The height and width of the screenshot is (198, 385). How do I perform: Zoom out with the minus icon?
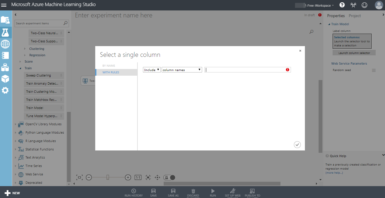(89, 177)
